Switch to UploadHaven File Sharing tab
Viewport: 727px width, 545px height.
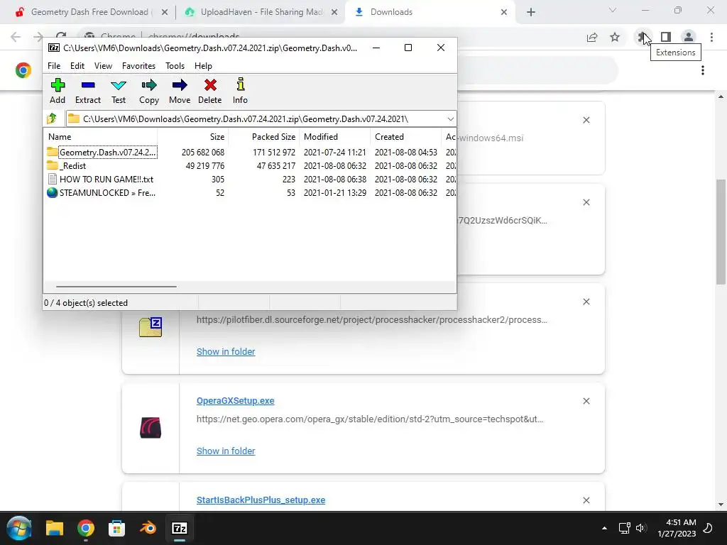[261, 12]
